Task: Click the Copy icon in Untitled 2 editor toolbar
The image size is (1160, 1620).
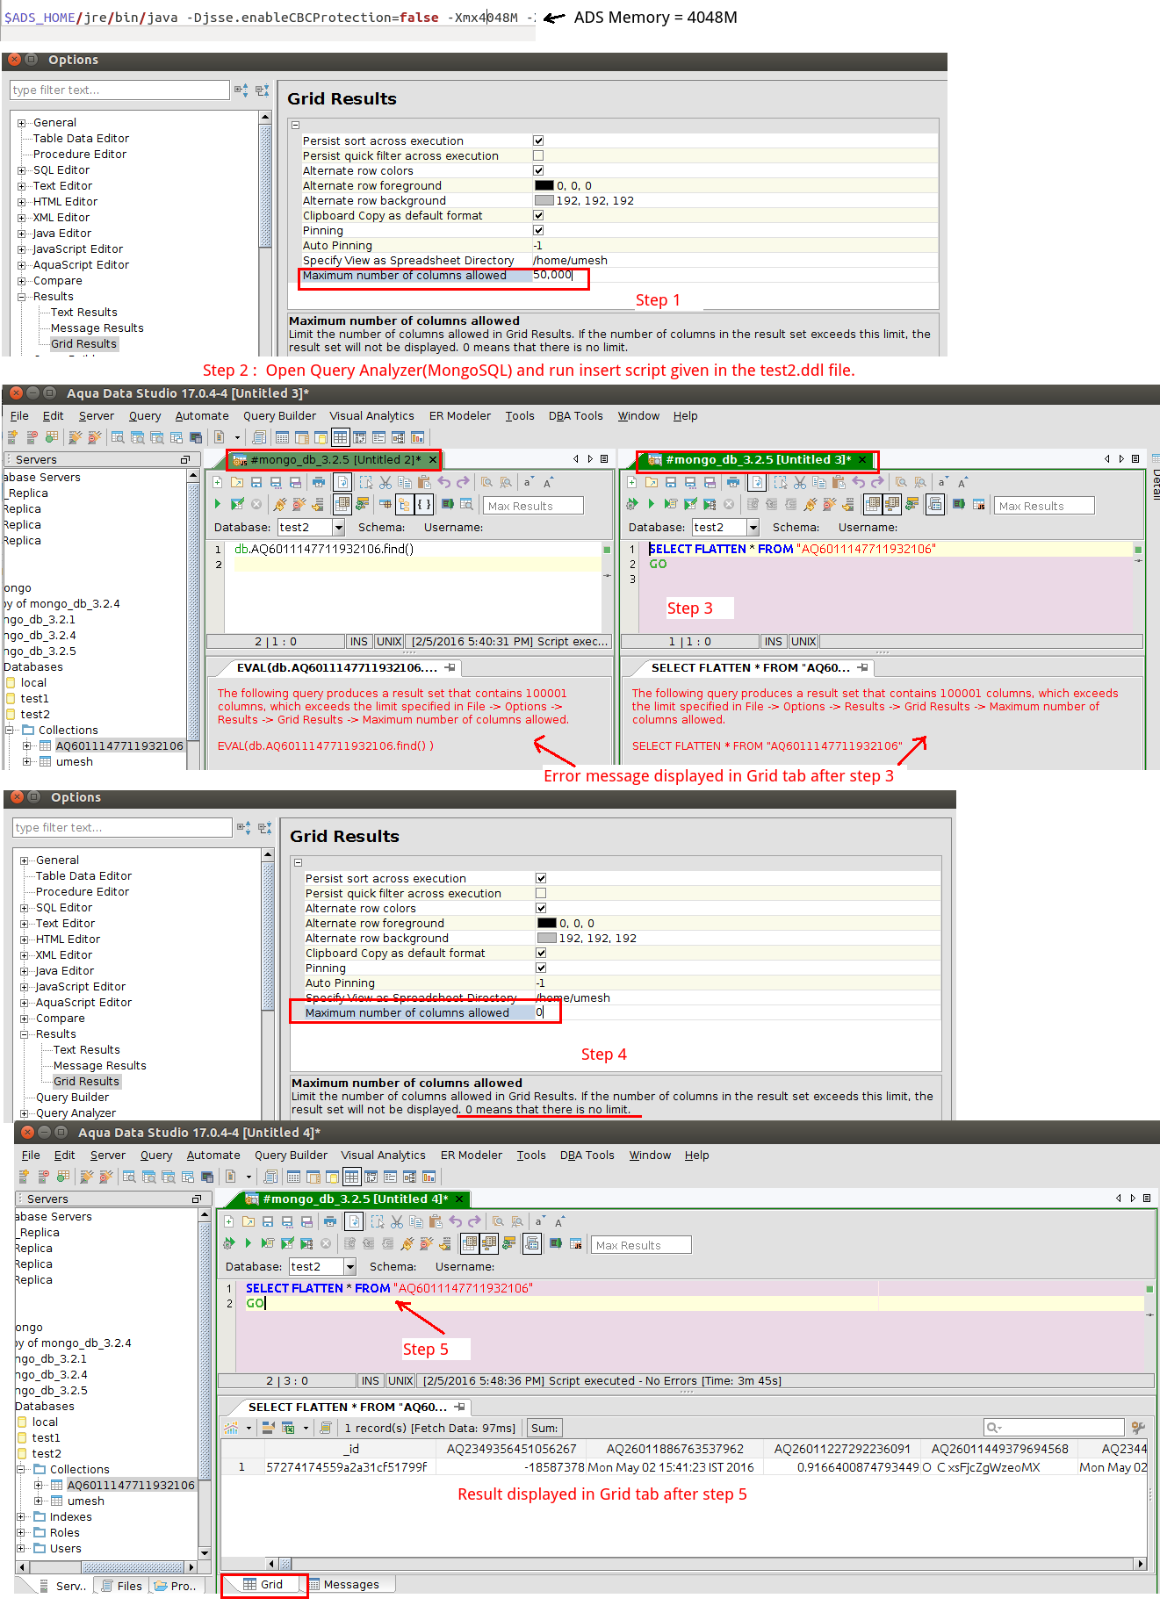Action: (x=405, y=482)
